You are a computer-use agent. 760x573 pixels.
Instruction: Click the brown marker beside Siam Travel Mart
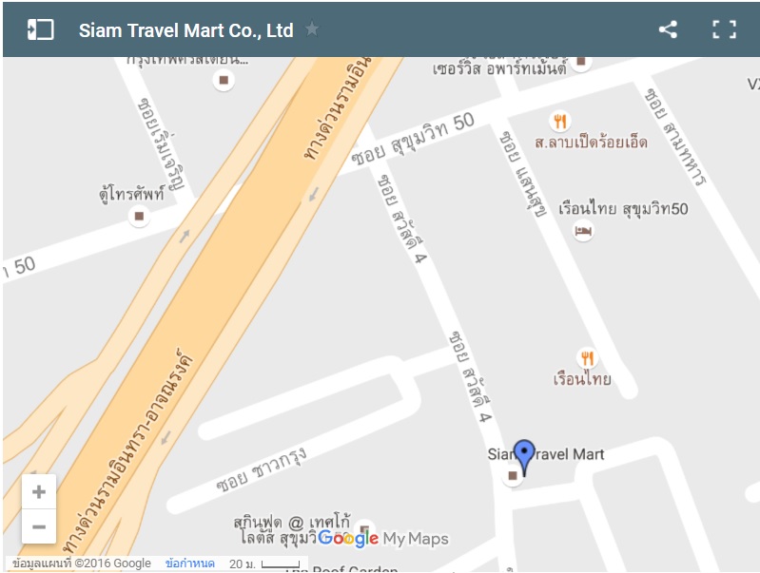513,476
